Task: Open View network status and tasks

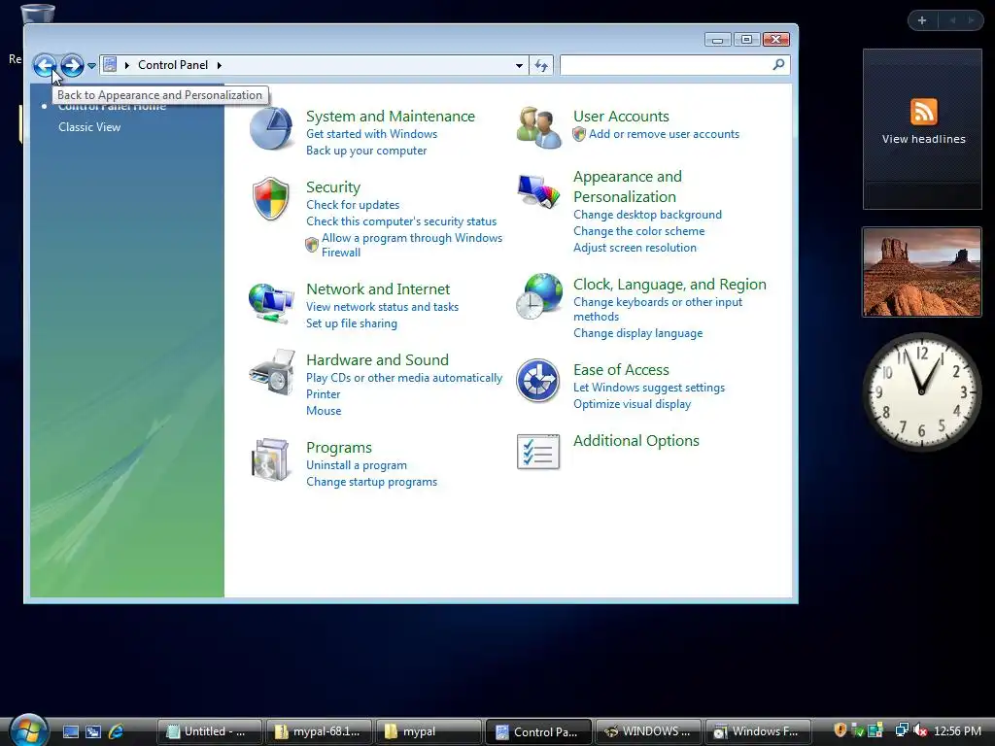Action: (x=382, y=306)
